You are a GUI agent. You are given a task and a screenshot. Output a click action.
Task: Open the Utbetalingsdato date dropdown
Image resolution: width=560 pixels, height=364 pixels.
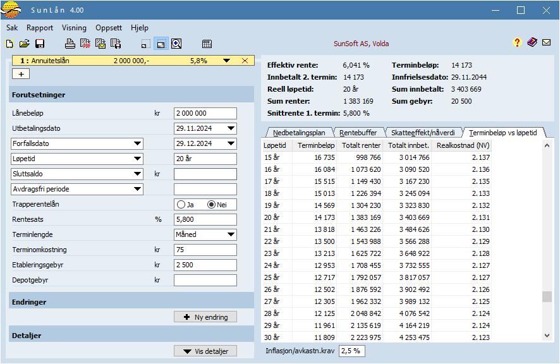(231, 129)
